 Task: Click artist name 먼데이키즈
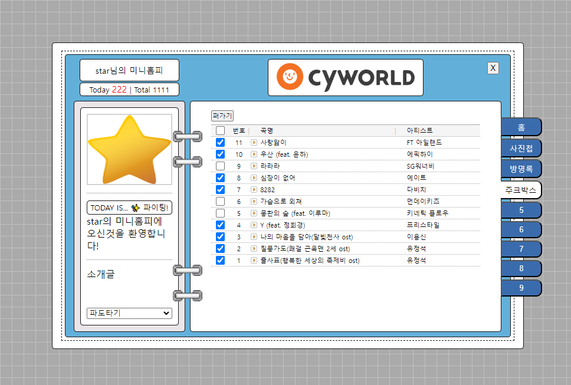[423, 201]
